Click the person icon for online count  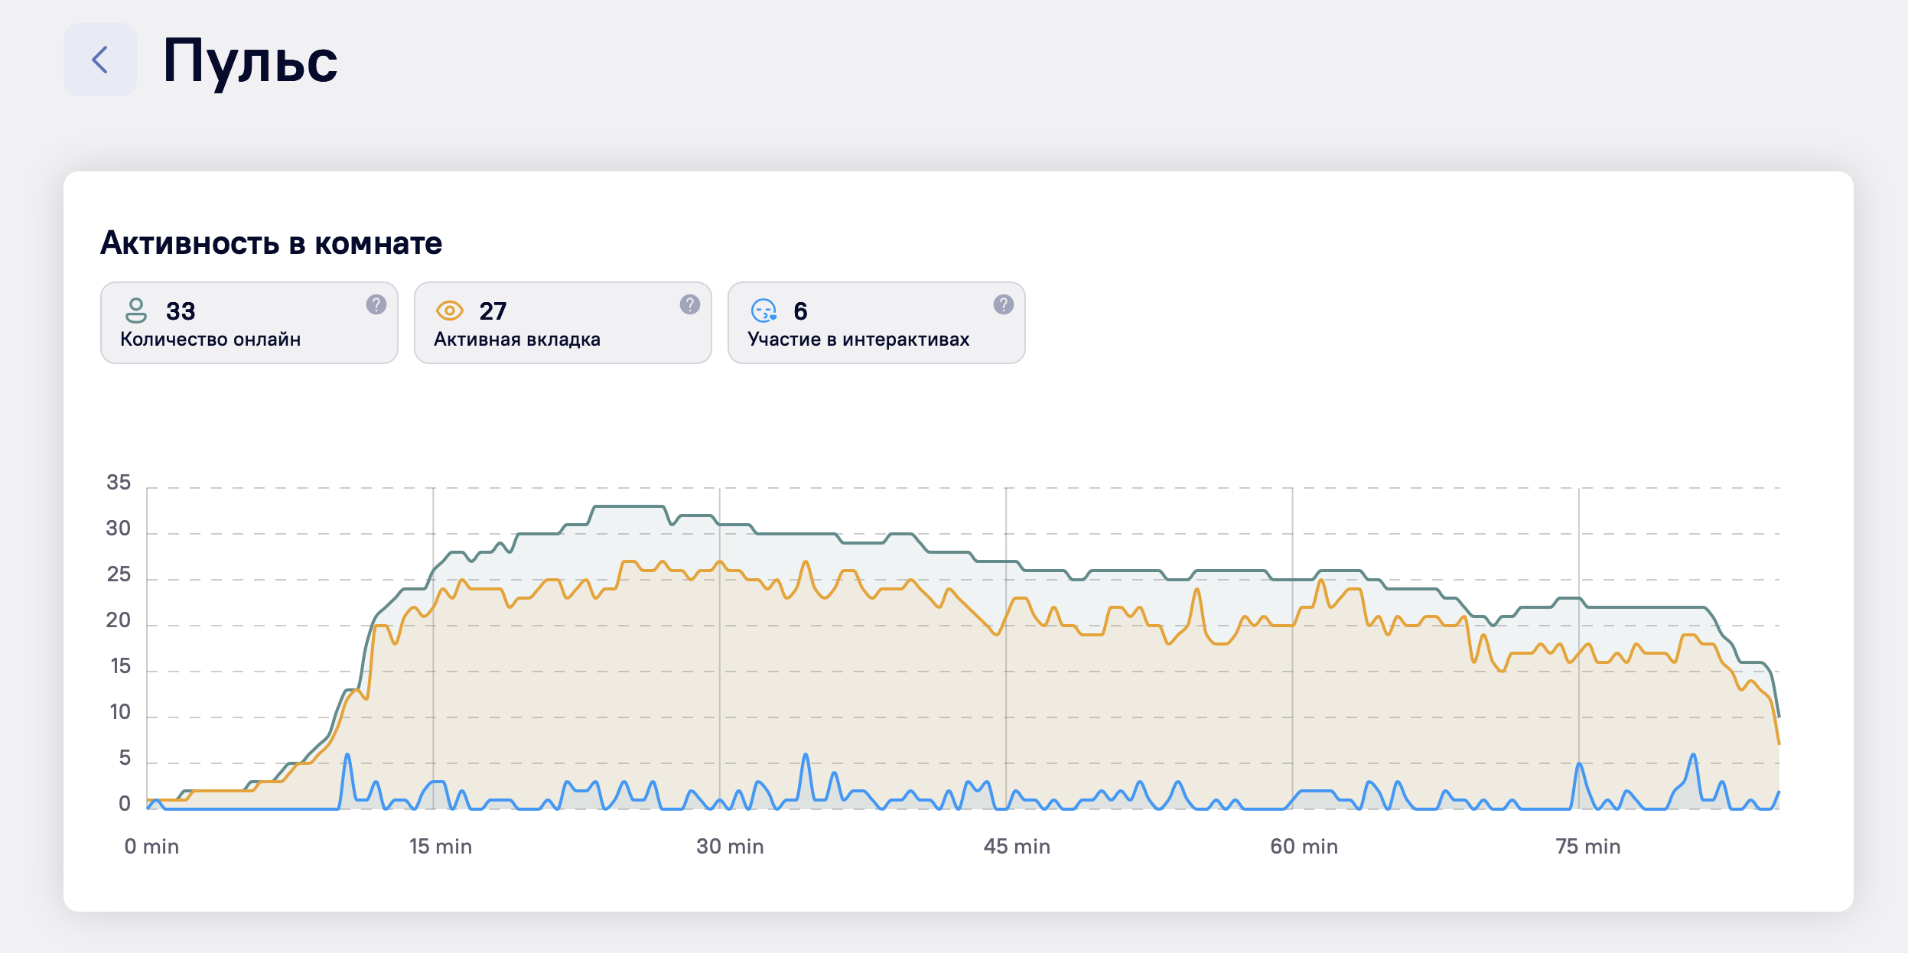click(136, 311)
